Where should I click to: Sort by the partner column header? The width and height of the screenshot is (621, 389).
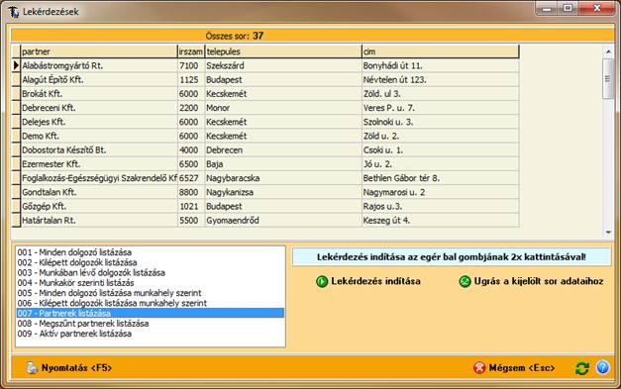[x=99, y=51]
